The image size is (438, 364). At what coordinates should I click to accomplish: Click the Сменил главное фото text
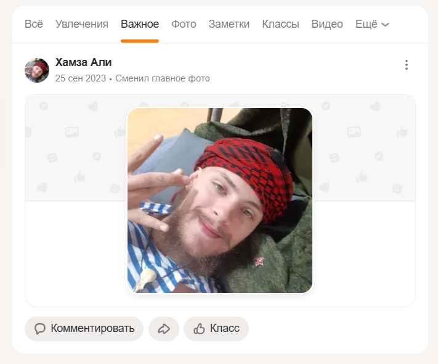coord(163,78)
